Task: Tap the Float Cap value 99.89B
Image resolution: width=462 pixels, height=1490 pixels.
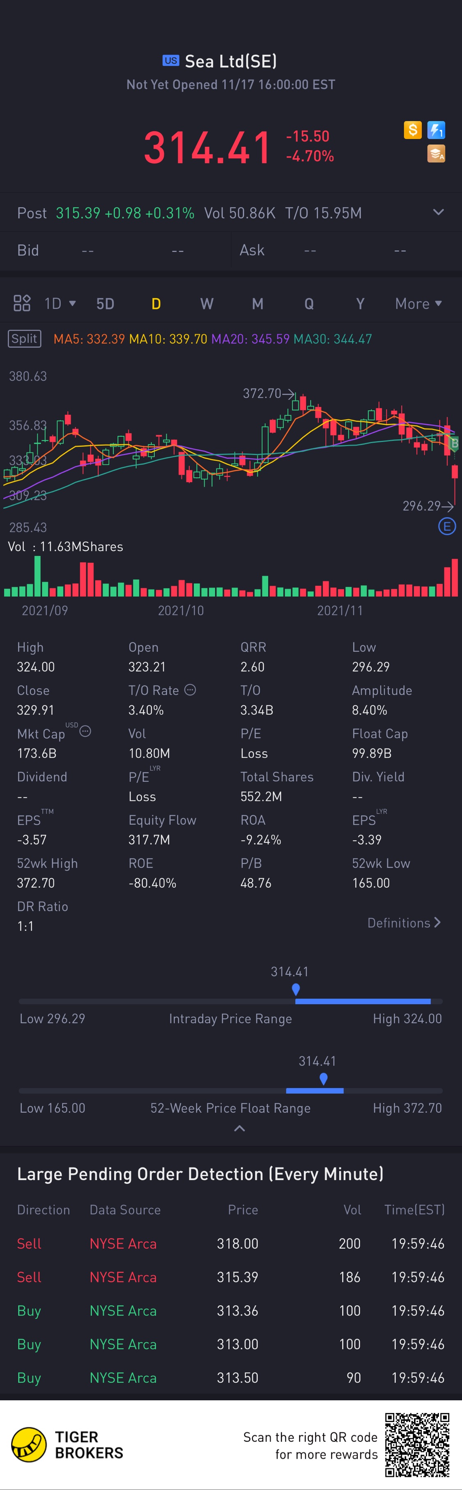Action: pos(372,753)
